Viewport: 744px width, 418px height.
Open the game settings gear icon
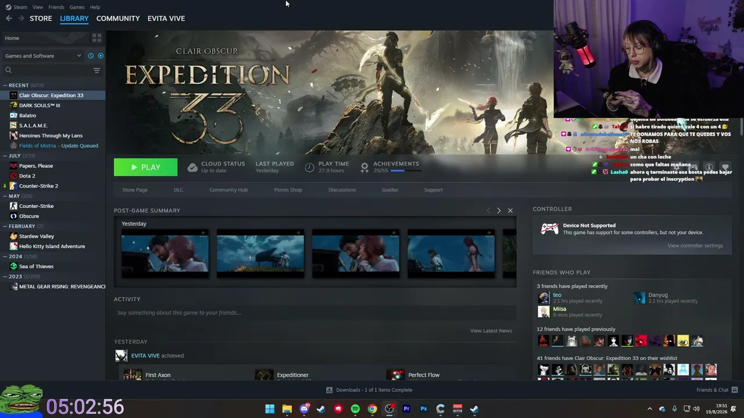677,167
